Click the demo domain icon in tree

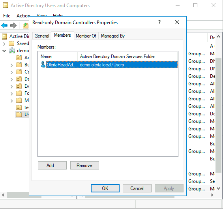pos(12,51)
